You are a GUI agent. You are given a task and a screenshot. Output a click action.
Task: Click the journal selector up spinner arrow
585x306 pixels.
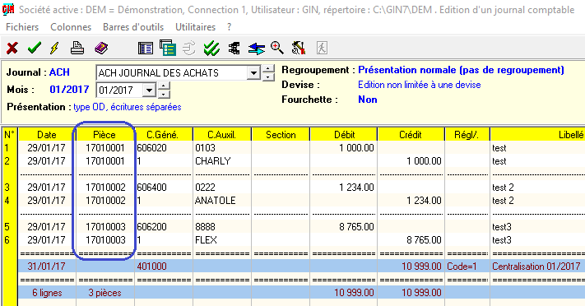tap(268, 68)
